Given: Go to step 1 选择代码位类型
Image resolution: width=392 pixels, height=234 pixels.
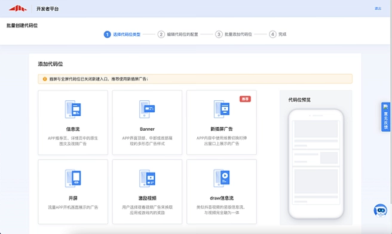Looking at the screenshot, I should pyautogui.click(x=122, y=34).
